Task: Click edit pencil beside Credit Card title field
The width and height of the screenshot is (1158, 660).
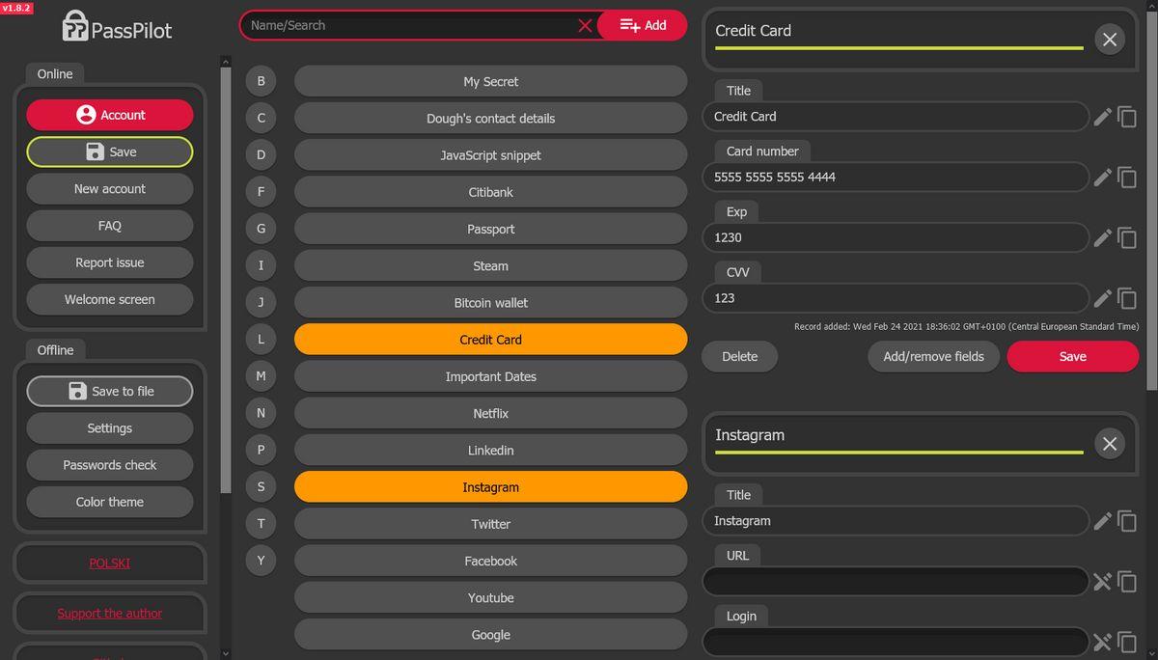Action: click(1102, 117)
